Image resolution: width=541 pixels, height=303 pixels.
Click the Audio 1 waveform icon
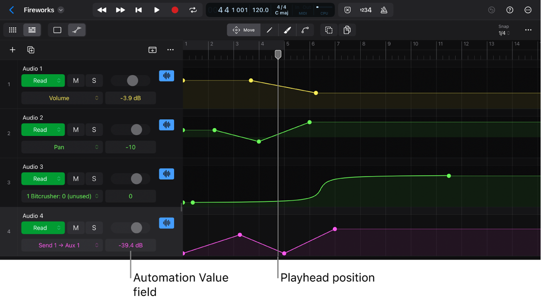[x=166, y=76]
